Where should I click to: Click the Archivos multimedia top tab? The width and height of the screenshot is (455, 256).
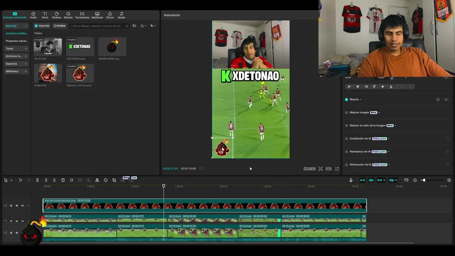[15, 15]
